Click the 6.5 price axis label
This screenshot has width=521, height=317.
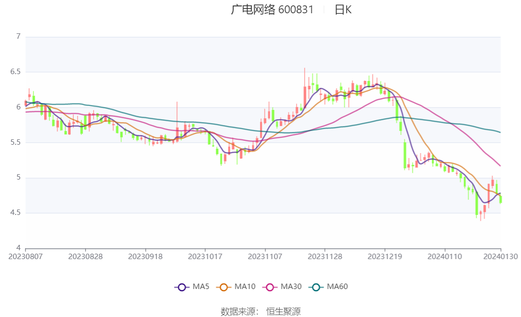[16, 72]
